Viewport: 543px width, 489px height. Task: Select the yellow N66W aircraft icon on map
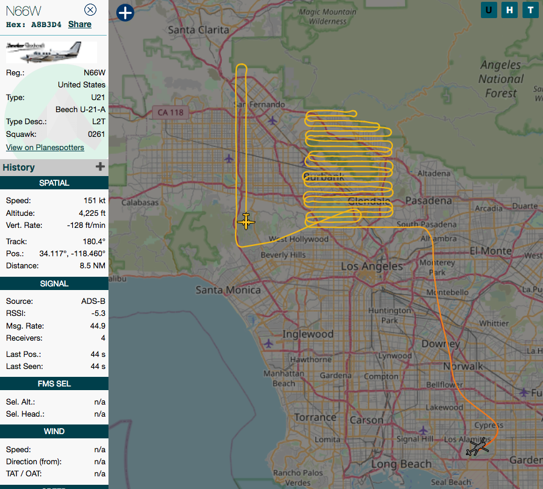[246, 221]
